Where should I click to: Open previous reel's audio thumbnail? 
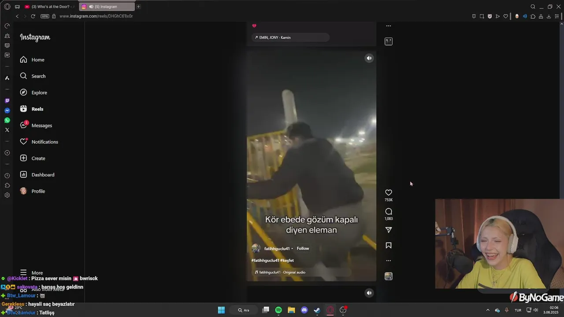389,41
